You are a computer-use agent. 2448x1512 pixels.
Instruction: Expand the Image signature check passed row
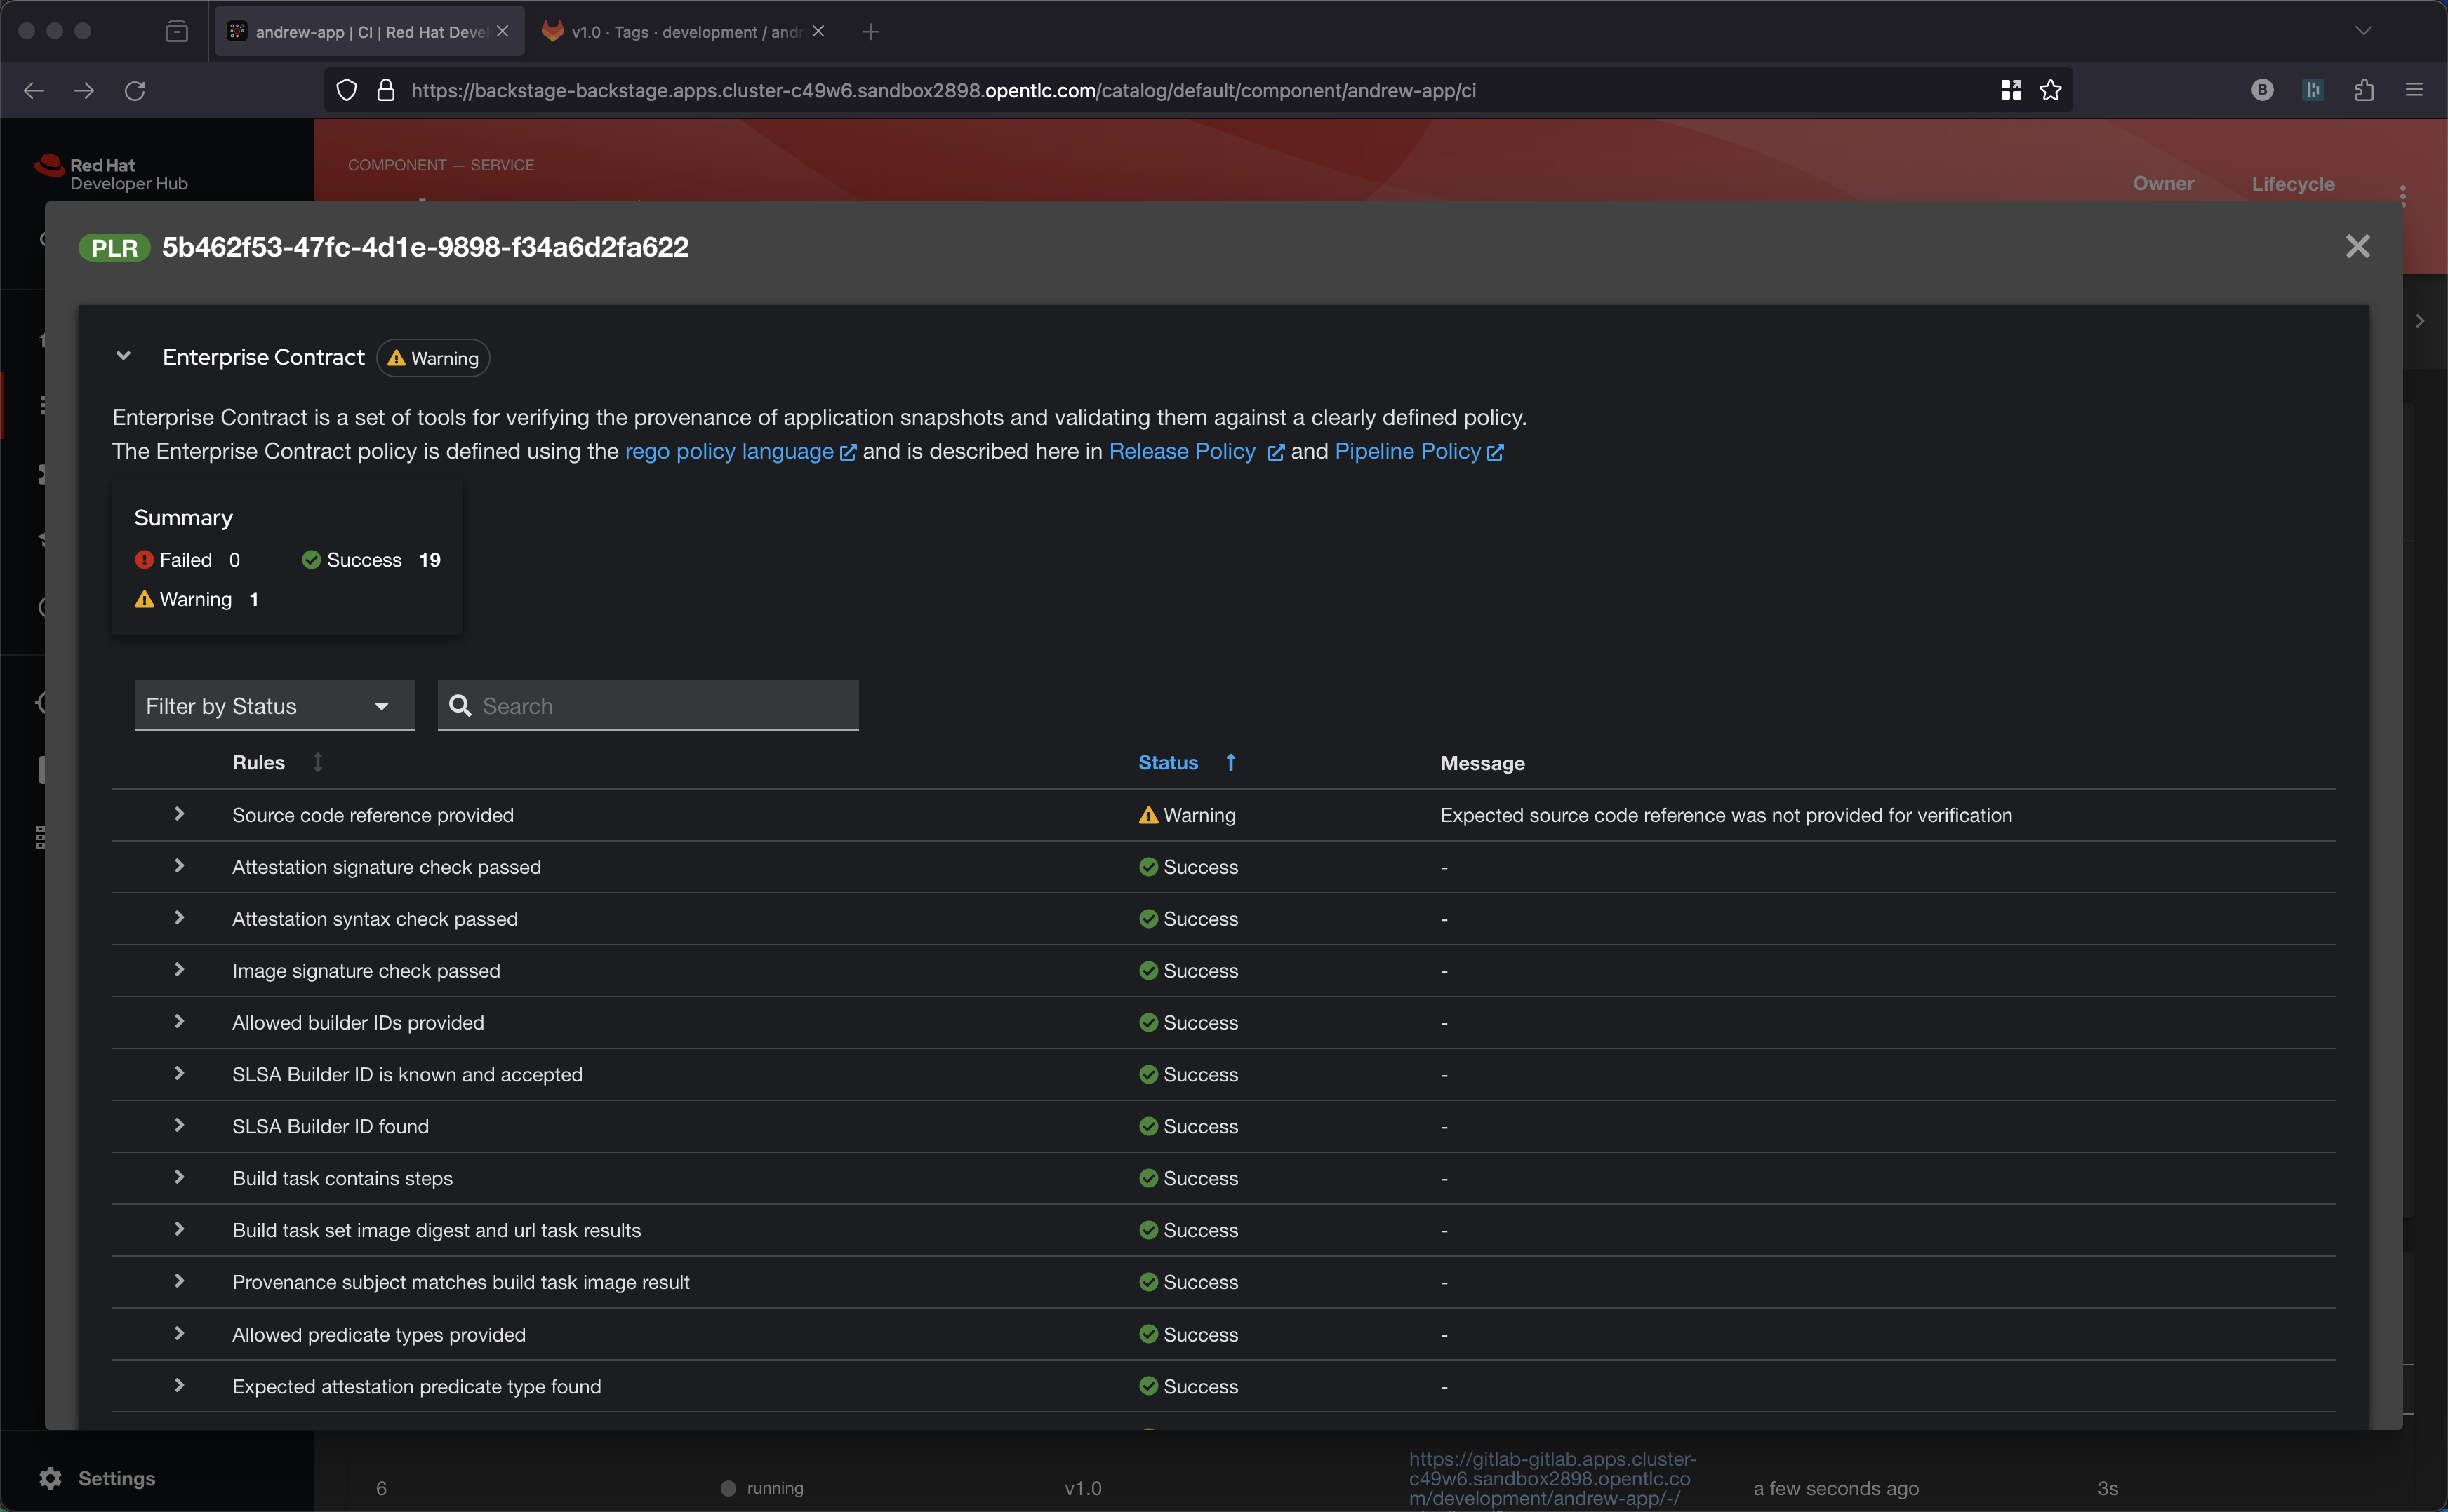pyautogui.click(x=179, y=970)
